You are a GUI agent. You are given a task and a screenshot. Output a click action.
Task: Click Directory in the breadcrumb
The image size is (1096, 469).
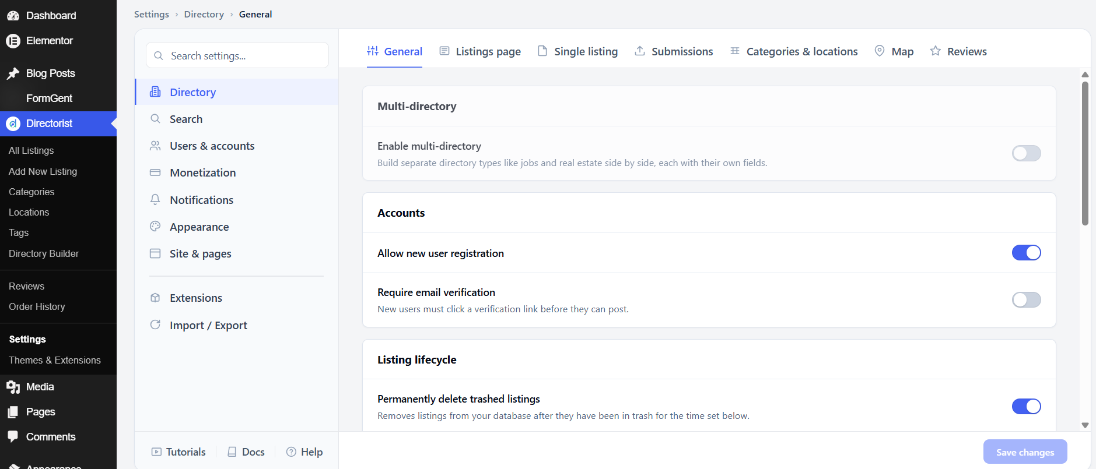(x=204, y=14)
